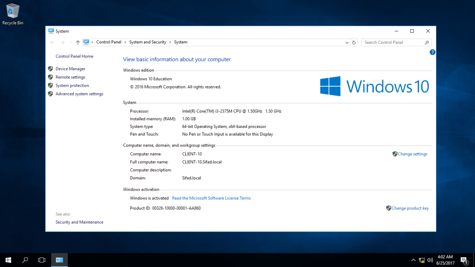The height and width of the screenshot is (267, 475).
Task: Open Advanced system settings
Action: (x=79, y=94)
